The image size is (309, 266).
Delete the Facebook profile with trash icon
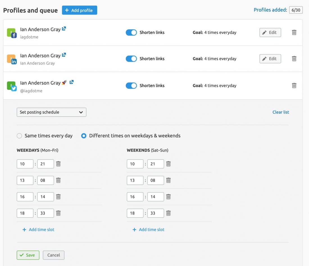click(294, 32)
